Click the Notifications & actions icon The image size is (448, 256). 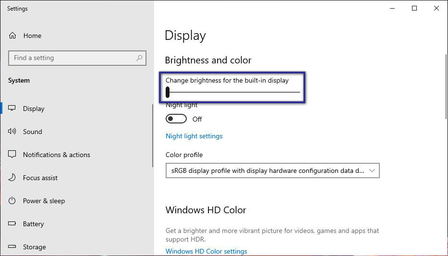point(12,155)
